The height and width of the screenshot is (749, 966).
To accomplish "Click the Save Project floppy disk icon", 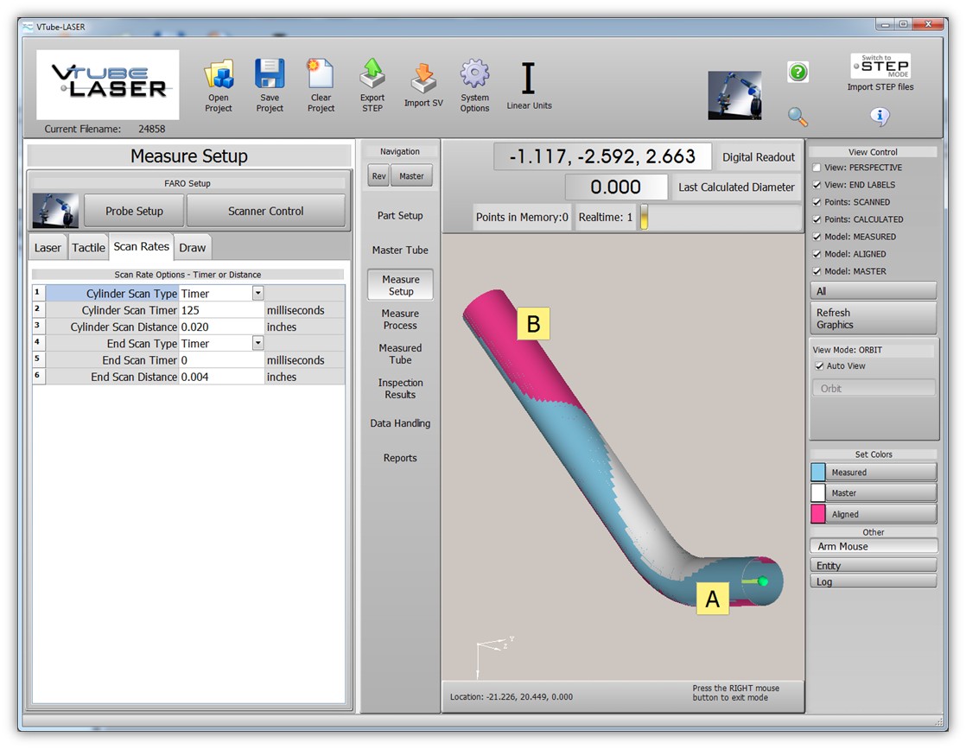I will [x=270, y=74].
